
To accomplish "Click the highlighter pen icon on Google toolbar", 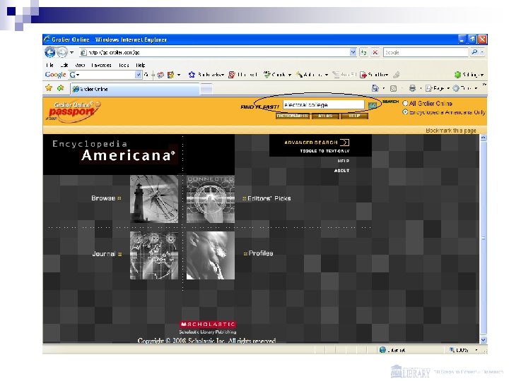I will 396,75.
